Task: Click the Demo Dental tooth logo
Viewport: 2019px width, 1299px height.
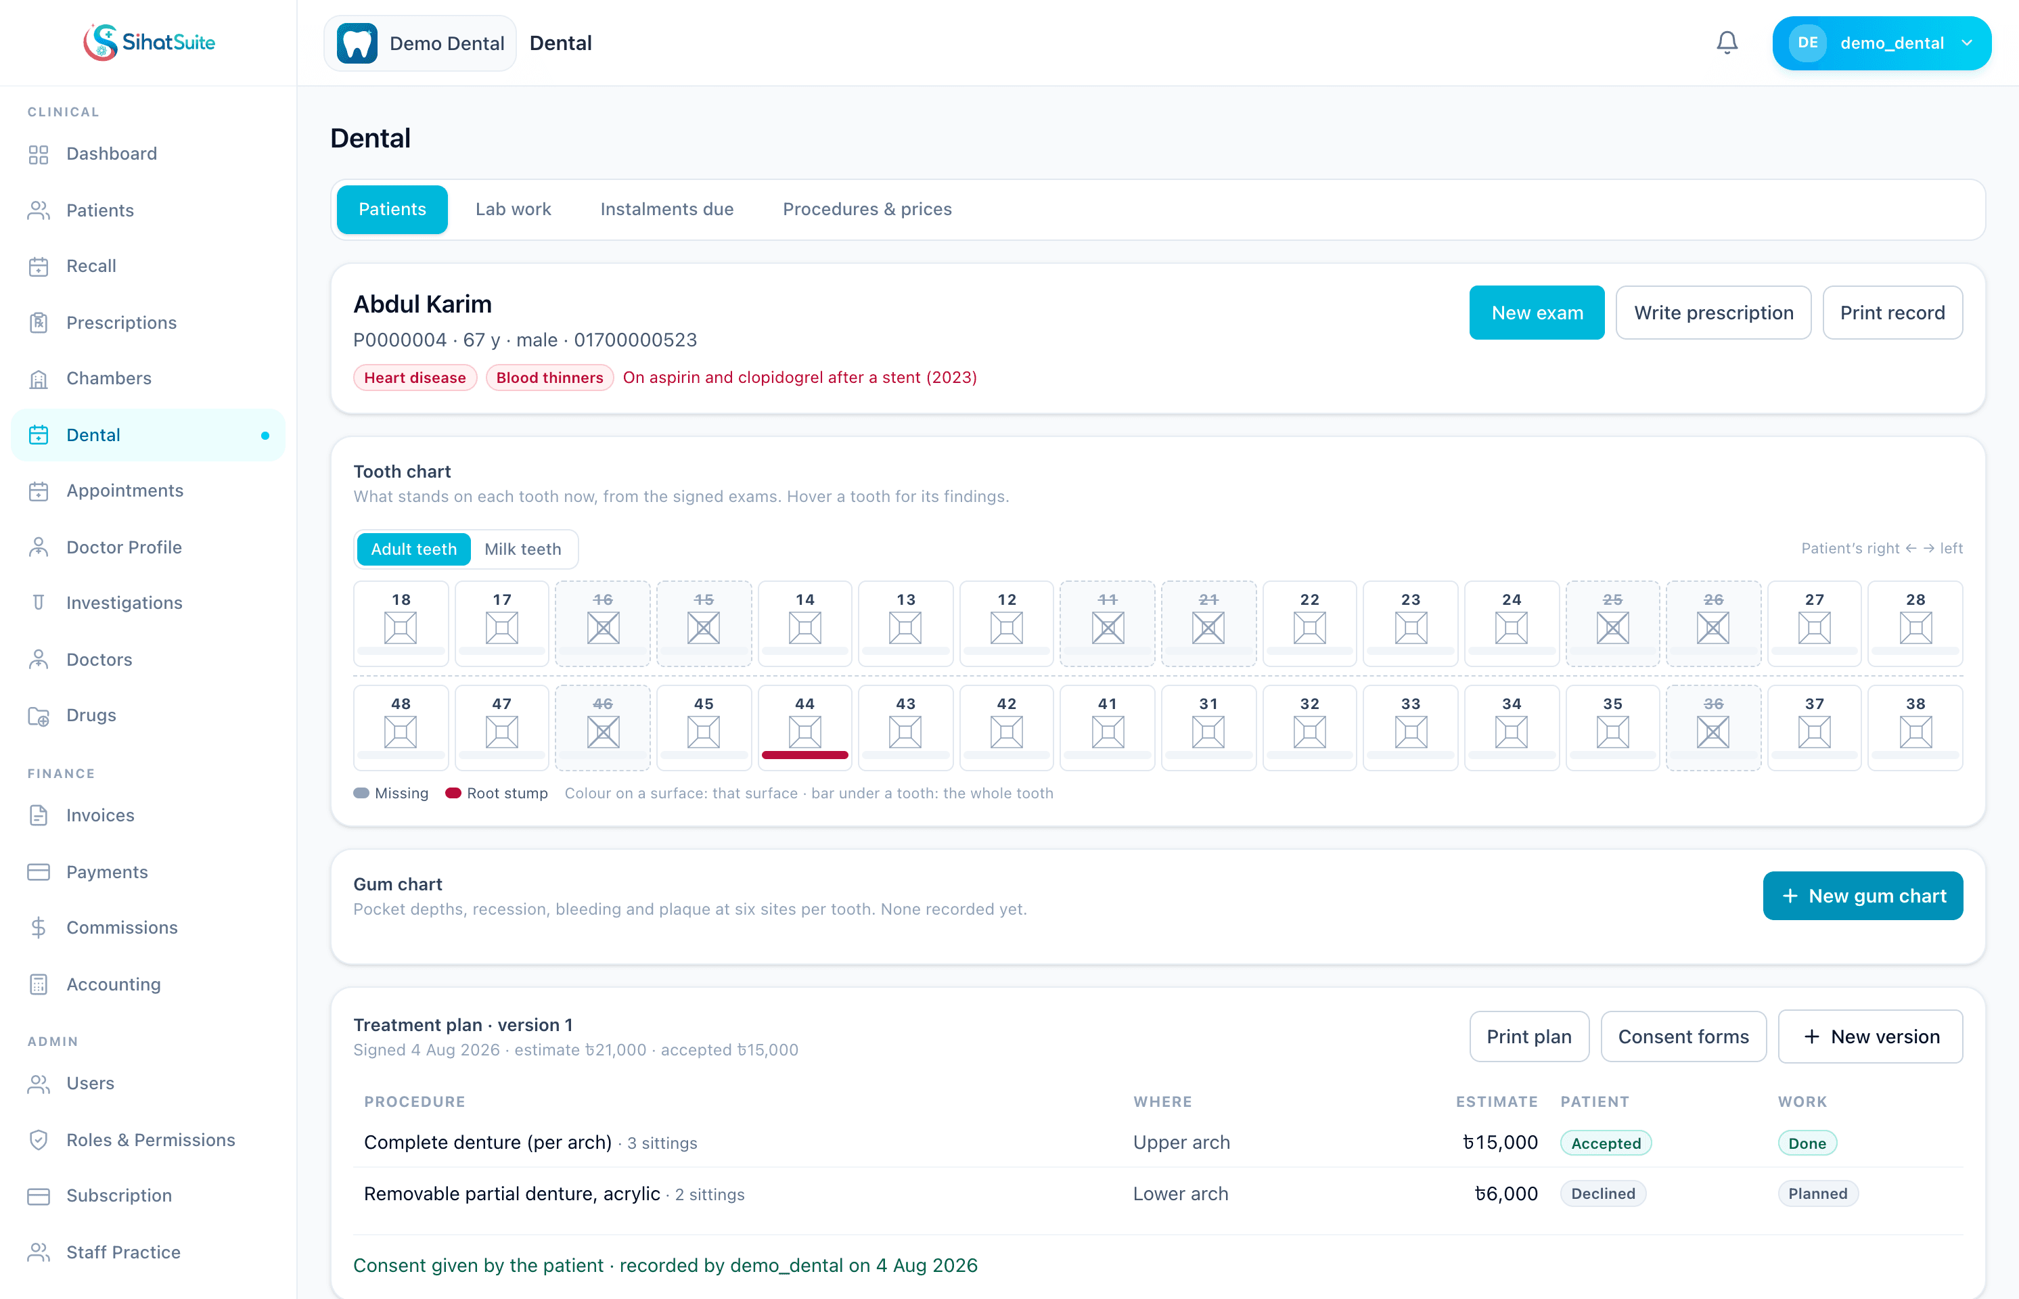Action: click(357, 43)
